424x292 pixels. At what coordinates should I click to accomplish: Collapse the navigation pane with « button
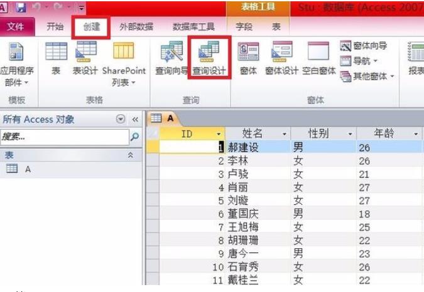tap(135, 119)
